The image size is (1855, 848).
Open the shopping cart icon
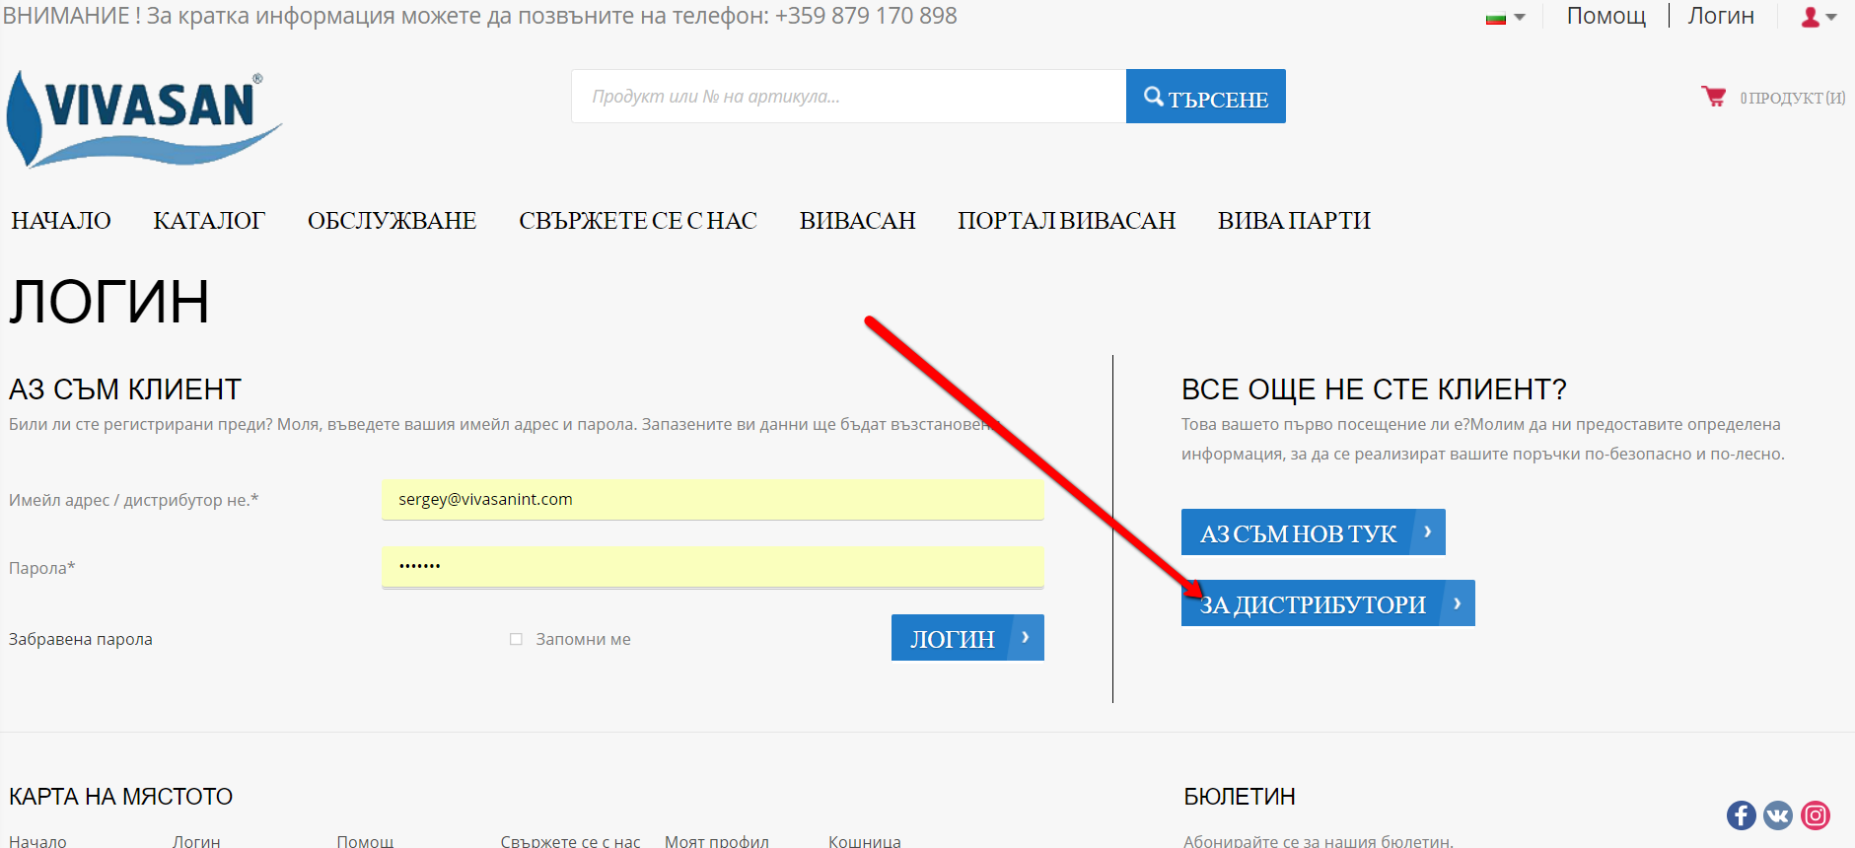click(1713, 97)
